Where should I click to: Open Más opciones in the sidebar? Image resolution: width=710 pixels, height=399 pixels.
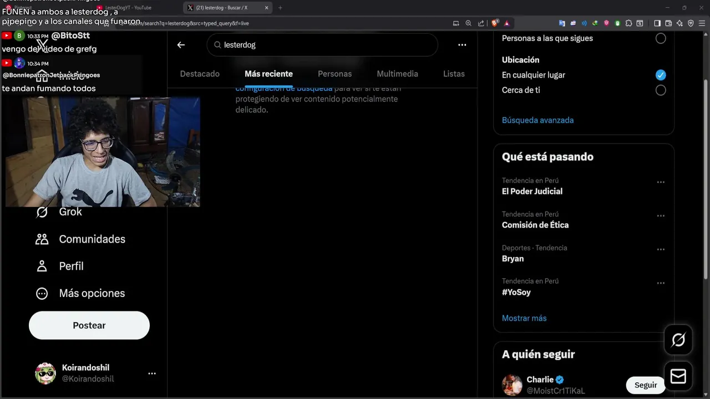pyautogui.click(x=80, y=293)
